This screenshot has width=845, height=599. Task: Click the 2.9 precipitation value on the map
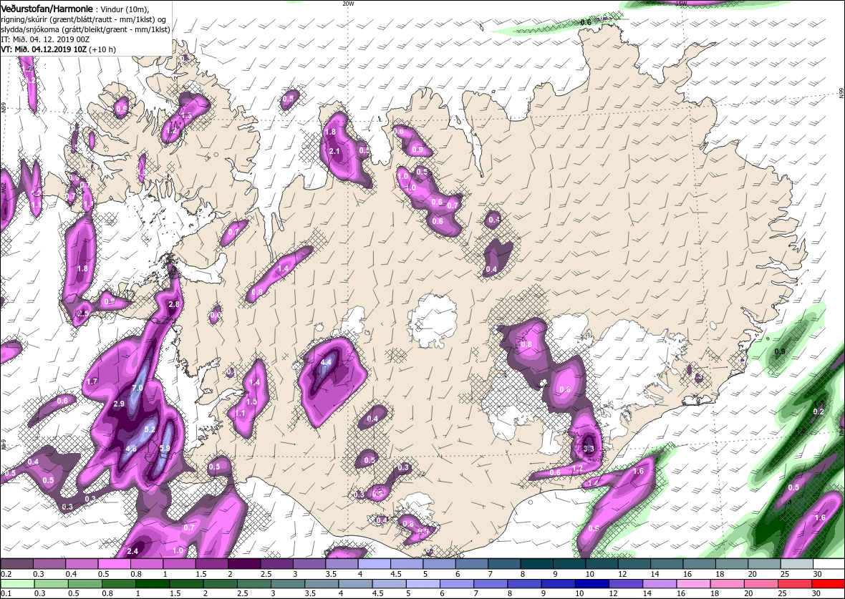point(119,404)
